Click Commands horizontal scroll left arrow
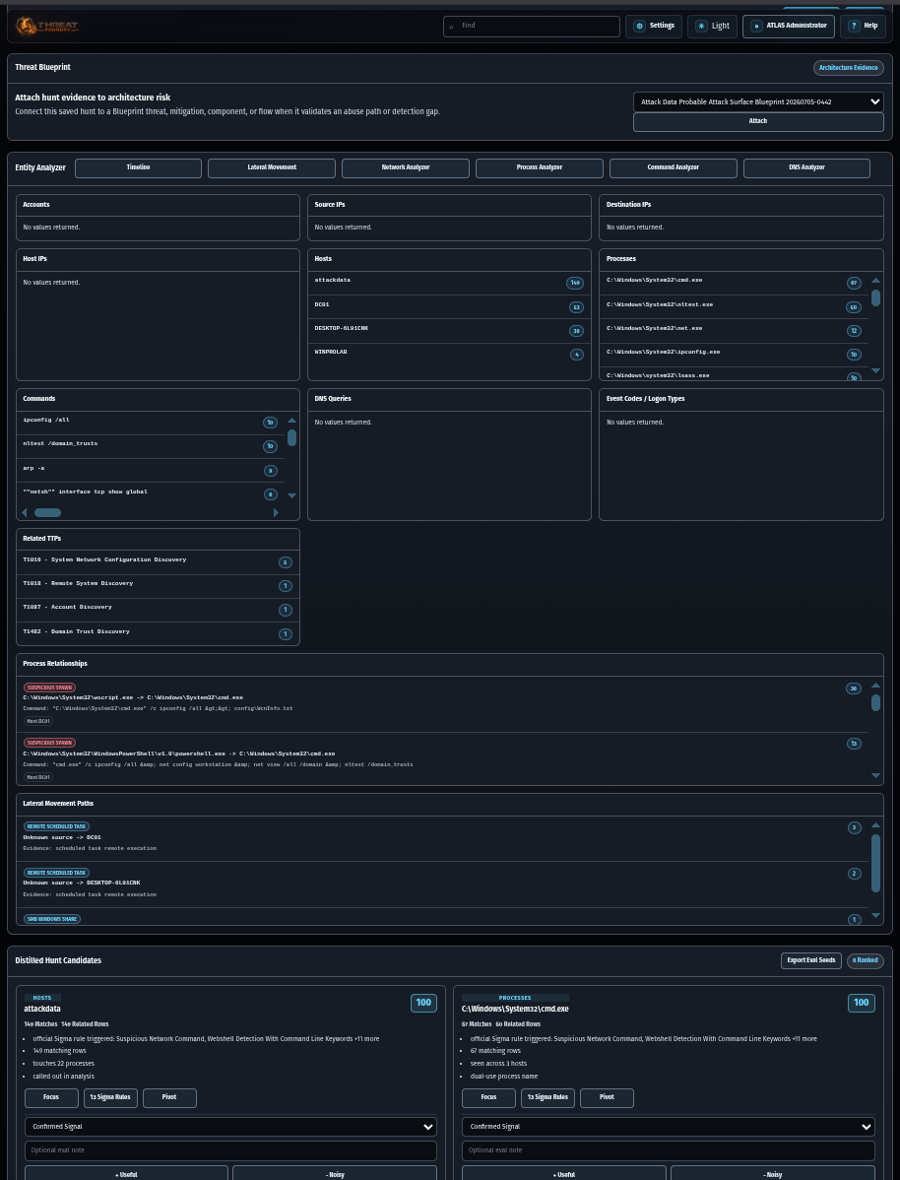900x1180 pixels. tap(24, 512)
